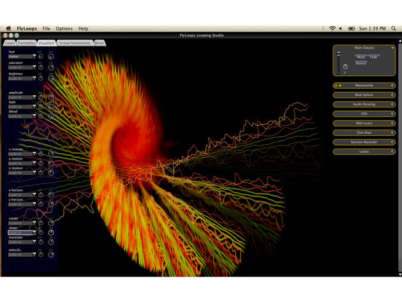Click the small knob in the y horizon row
The width and height of the screenshot is (402, 302).
(x=40, y=204)
